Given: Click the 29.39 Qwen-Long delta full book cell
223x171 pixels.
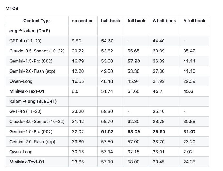Looking at the screenshot, I should pos(189,81).
